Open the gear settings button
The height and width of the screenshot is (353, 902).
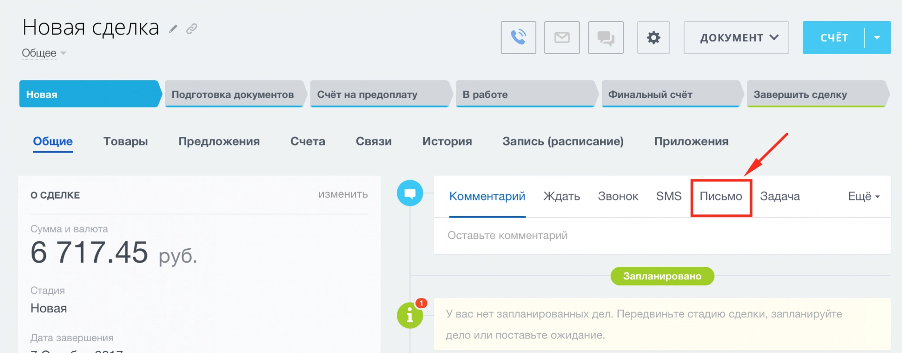click(x=653, y=37)
